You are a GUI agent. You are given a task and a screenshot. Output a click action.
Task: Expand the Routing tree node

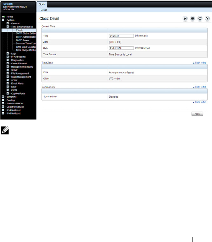(x=3, y=100)
